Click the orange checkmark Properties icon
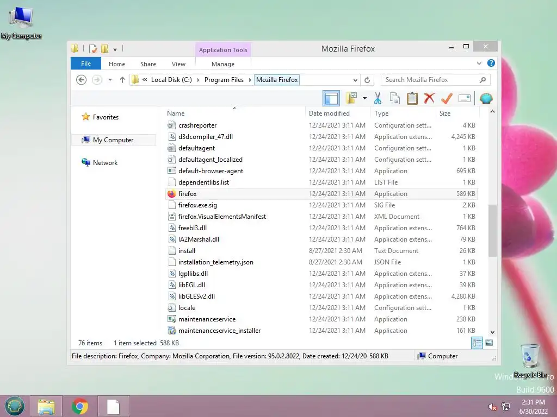Image resolution: width=557 pixels, height=417 pixels. click(447, 98)
